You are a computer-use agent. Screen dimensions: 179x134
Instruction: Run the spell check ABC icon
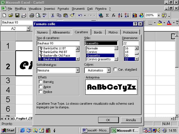coord(45,15)
